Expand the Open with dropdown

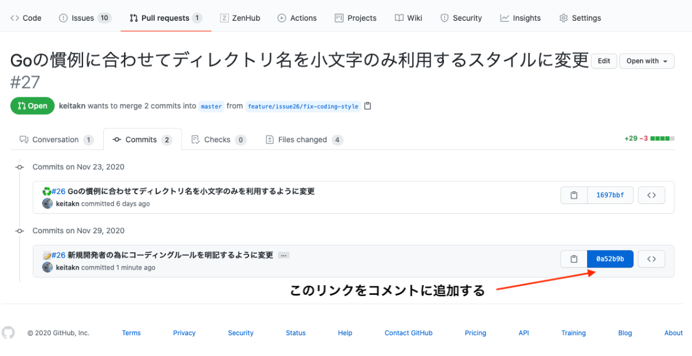coord(647,61)
